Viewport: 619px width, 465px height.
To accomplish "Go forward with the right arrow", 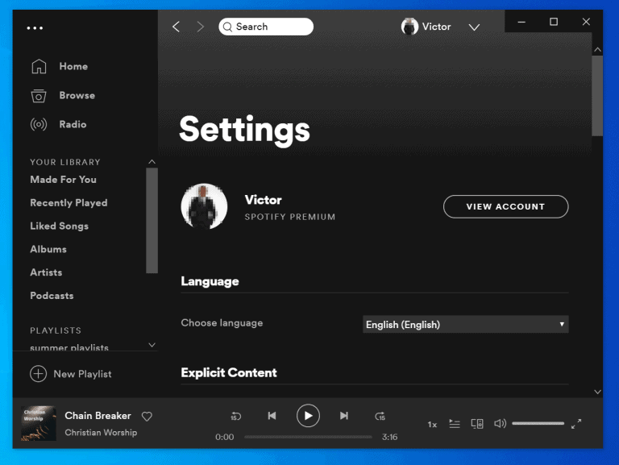I will (201, 27).
